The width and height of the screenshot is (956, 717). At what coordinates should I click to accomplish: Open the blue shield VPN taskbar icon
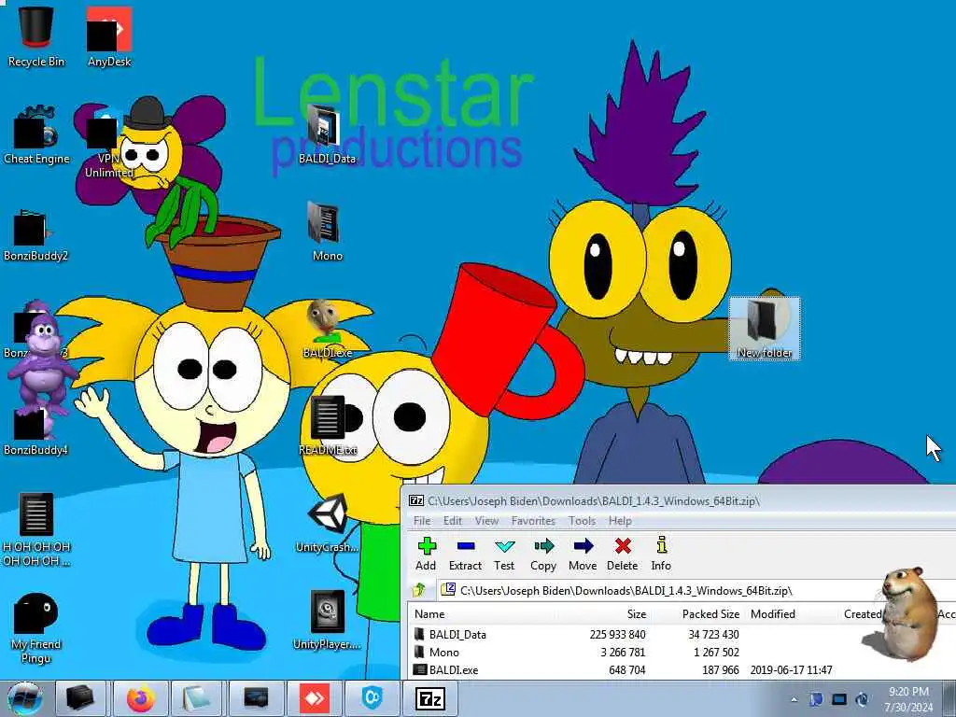tap(372, 698)
